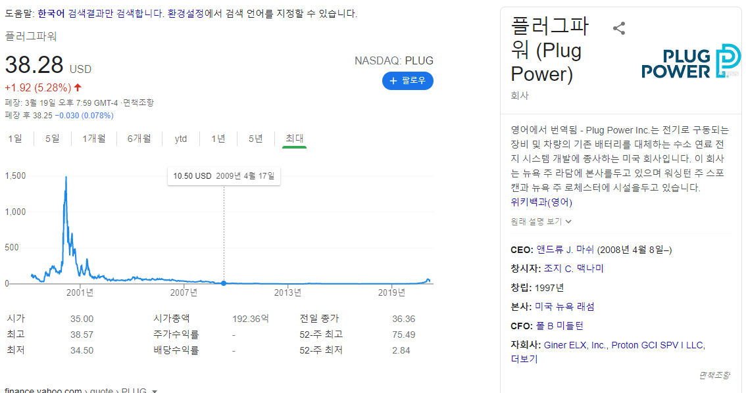This screenshot has width=746, height=393.
Task: Click the 최고 value 38.57
Action: pyautogui.click(x=82, y=335)
